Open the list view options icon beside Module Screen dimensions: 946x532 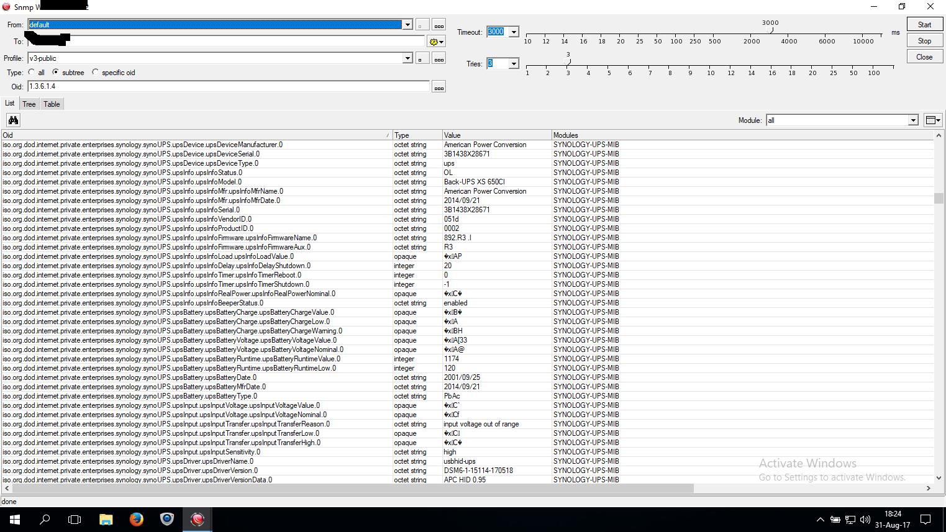click(932, 120)
